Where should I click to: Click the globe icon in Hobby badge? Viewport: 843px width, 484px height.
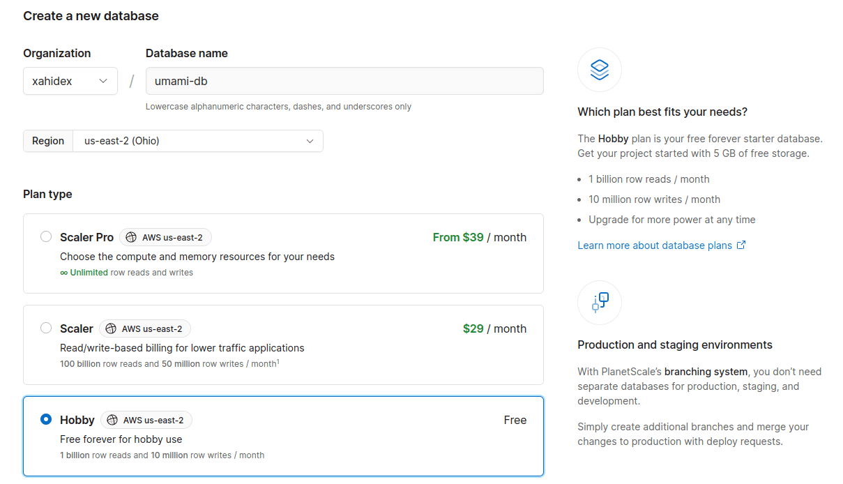[112, 420]
